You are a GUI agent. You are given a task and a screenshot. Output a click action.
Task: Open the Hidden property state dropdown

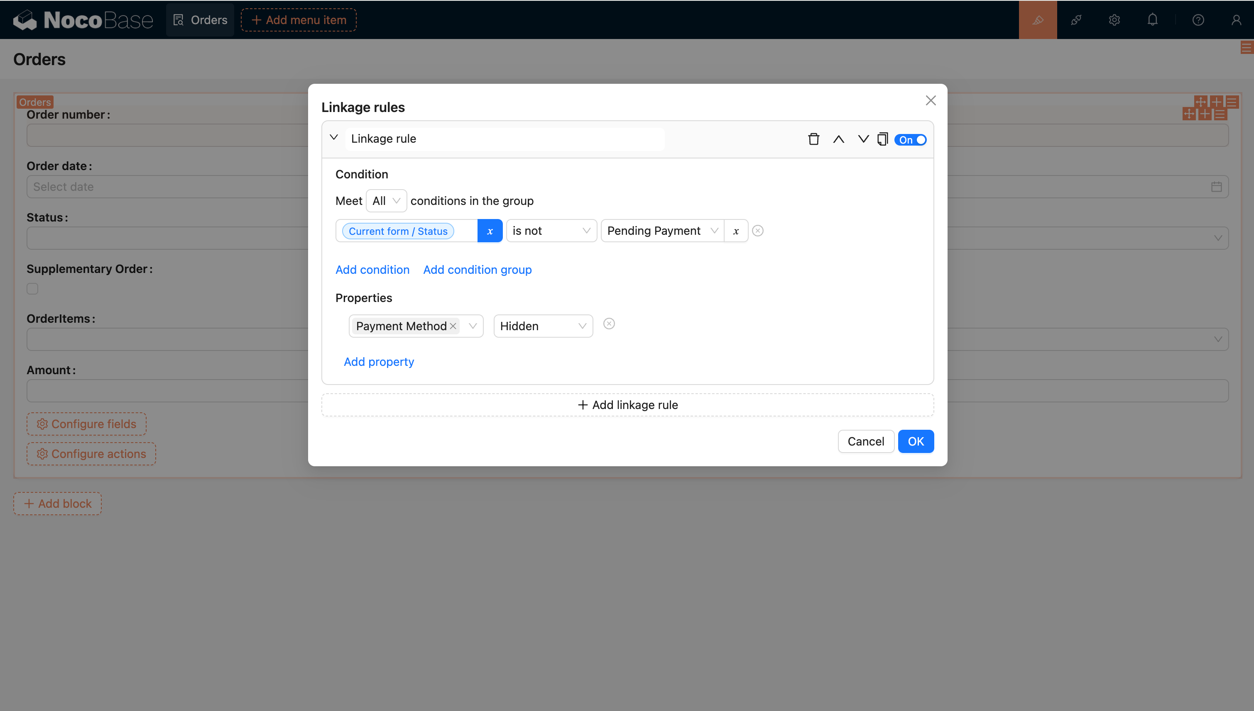[x=542, y=326]
